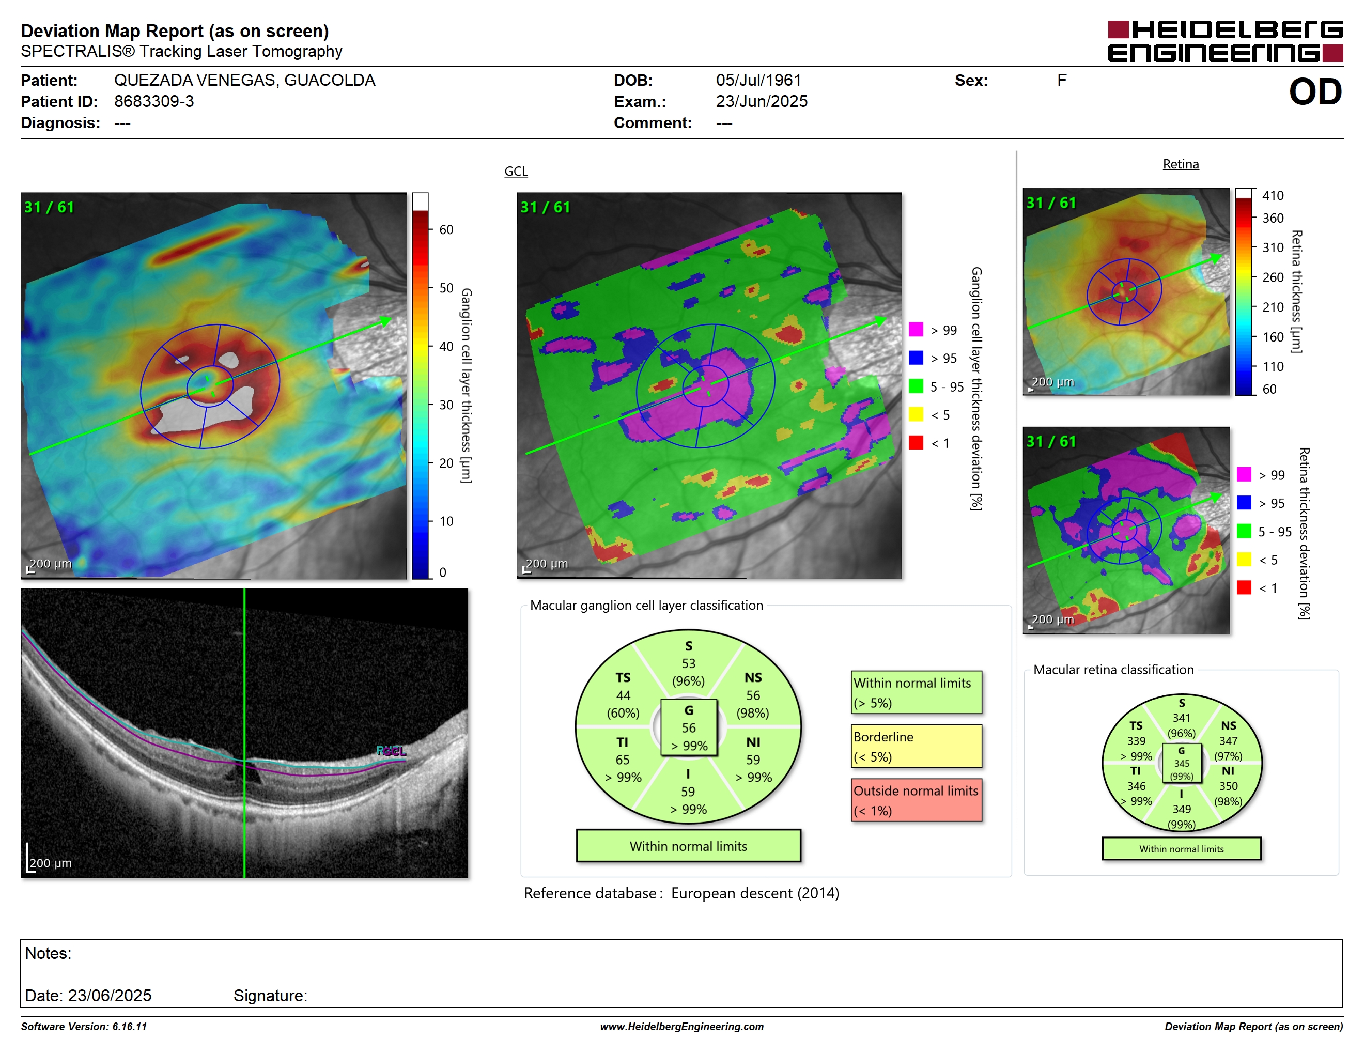Screen dimensions: 1364x1054
Task: Click the red <1 swatch in Retina deviation legend
Action: pyautogui.click(x=1244, y=587)
